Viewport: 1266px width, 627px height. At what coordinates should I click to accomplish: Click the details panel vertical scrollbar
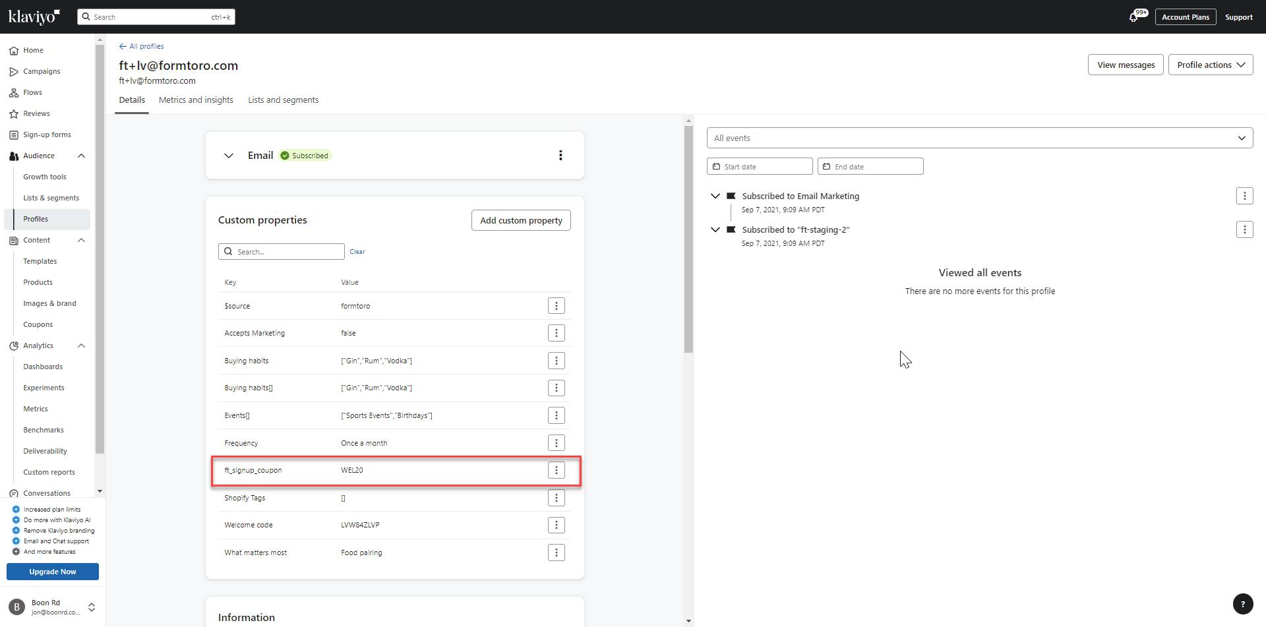(x=688, y=239)
